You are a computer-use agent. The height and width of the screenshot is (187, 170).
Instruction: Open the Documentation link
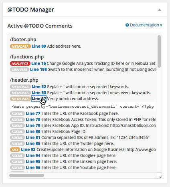point(146,25)
